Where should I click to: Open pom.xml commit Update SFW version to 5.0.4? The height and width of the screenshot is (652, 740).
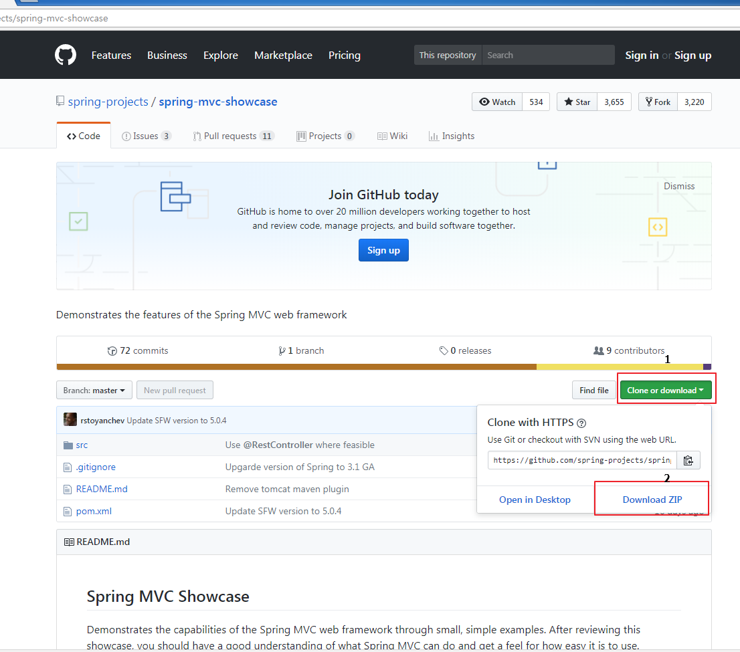click(283, 512)
